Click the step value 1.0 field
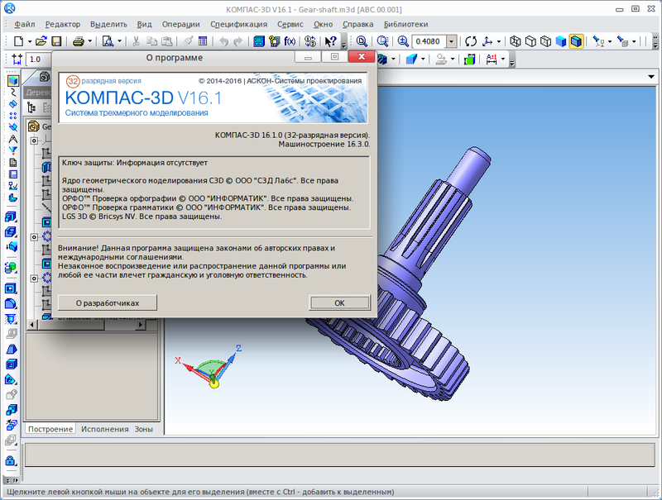Viewport: 662px width, 500px height. coord(39,60)
